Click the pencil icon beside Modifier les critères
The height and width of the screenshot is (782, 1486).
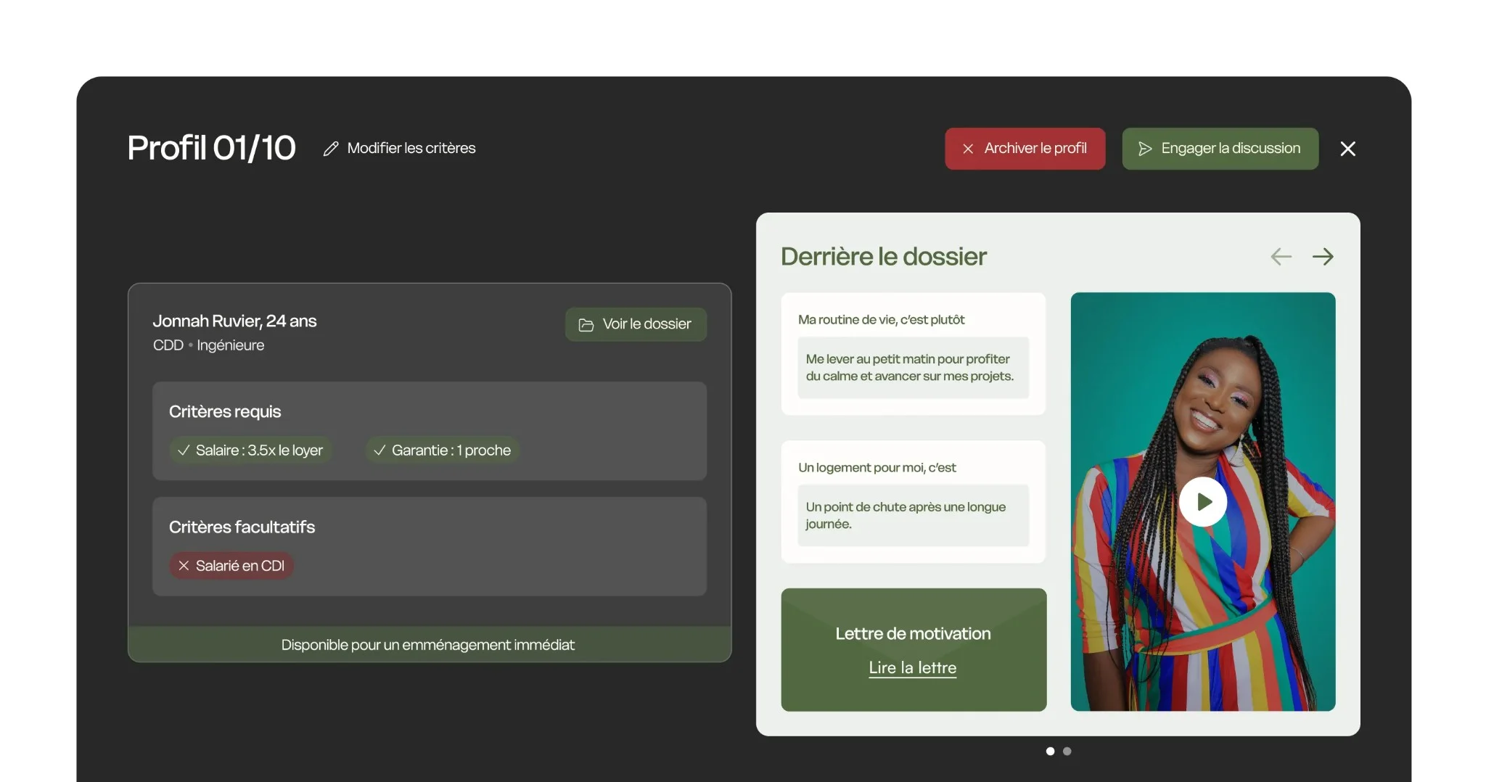[331, 149]
